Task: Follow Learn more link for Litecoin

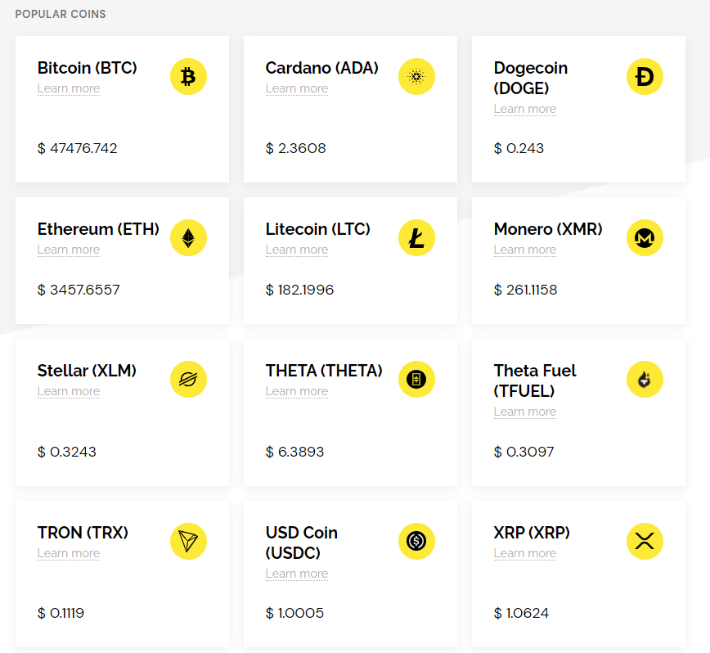Action: pos(297,250)
